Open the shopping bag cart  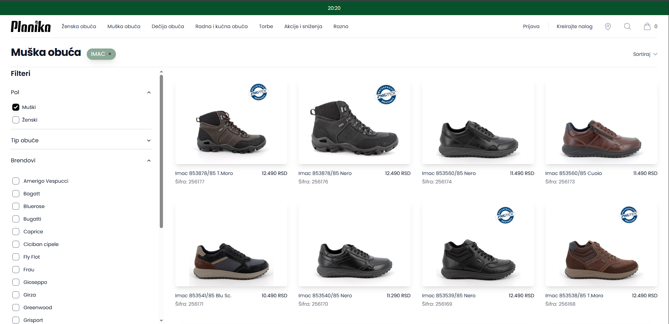(x=647, y=26)
